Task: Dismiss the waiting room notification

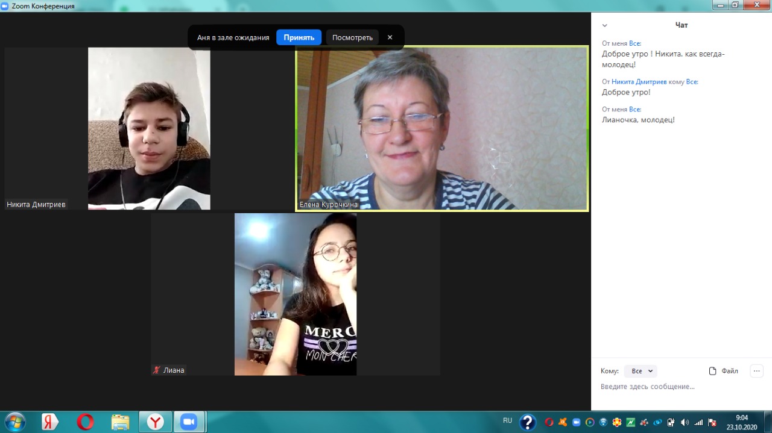Action: point(390,37)
